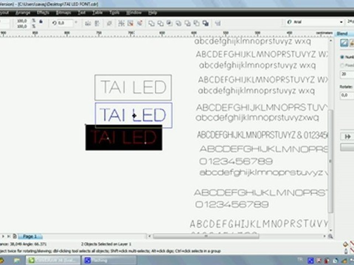Click the add page icon
This screenshot has width=354, height=265.
pyautogui.click(x=15, y=236)
